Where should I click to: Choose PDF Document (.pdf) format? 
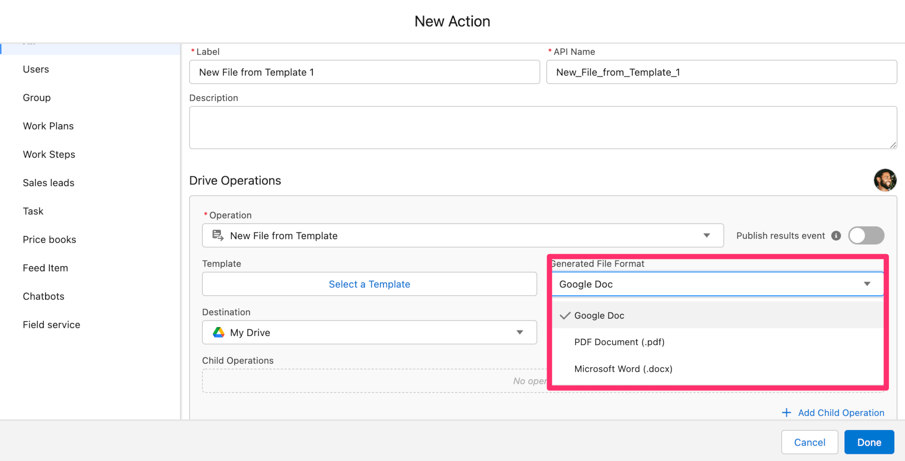[x=718, y=342]
